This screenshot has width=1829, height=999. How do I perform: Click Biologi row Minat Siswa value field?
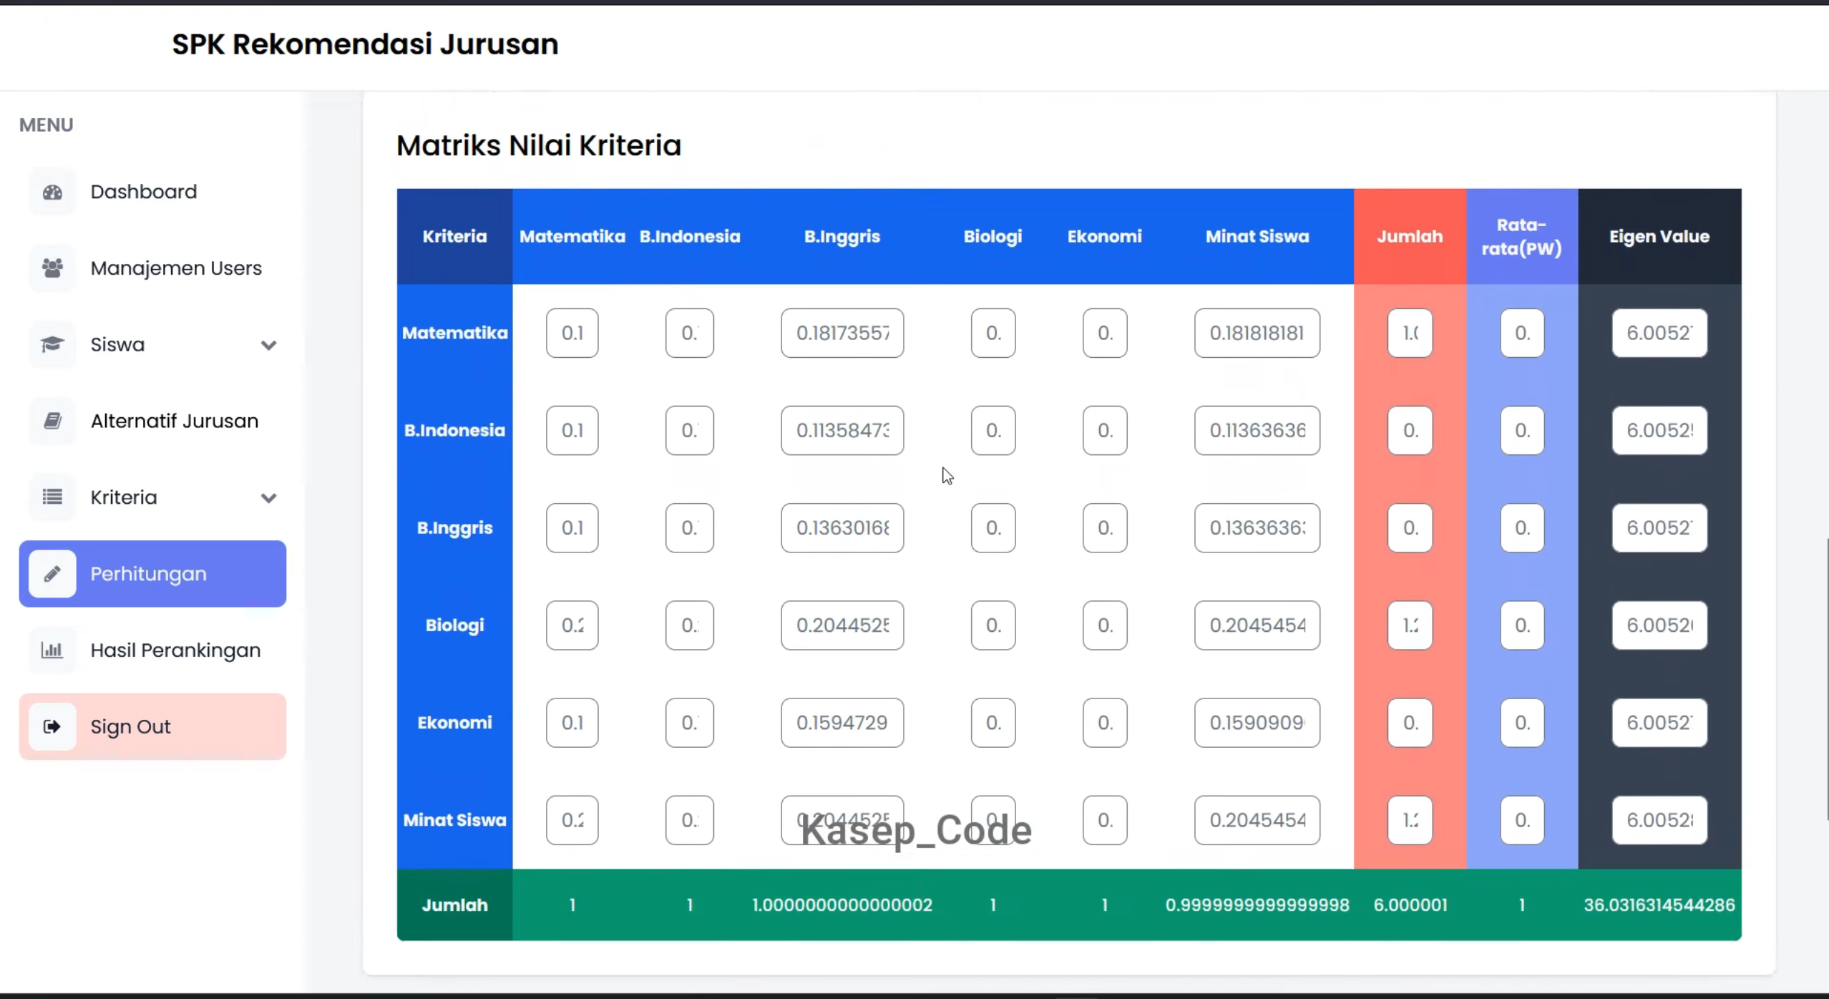coord(1257,625)
